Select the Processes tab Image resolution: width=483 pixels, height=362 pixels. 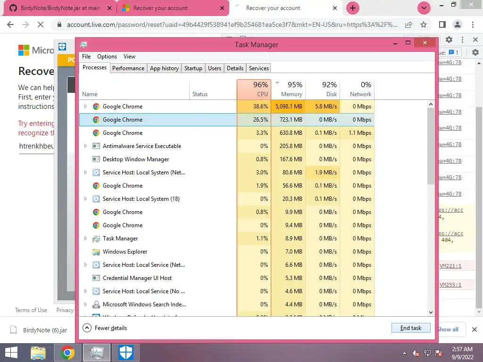(x=94, y=68)
